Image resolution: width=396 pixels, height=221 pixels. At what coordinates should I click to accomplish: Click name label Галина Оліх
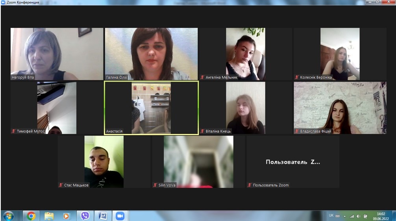pyautogui.click(x=117, y=77)
